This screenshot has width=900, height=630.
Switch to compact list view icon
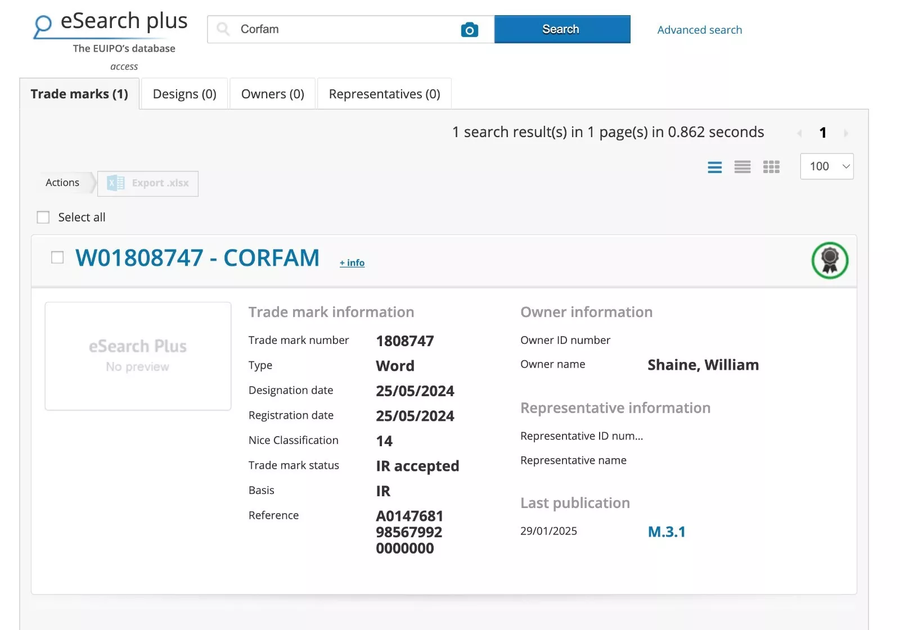click(742, 167)
